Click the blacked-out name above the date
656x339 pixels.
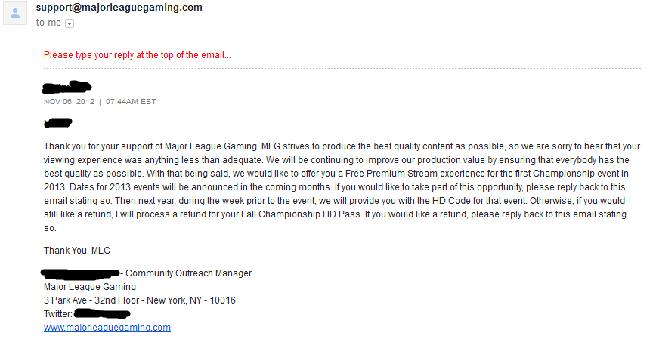[67, 87]
